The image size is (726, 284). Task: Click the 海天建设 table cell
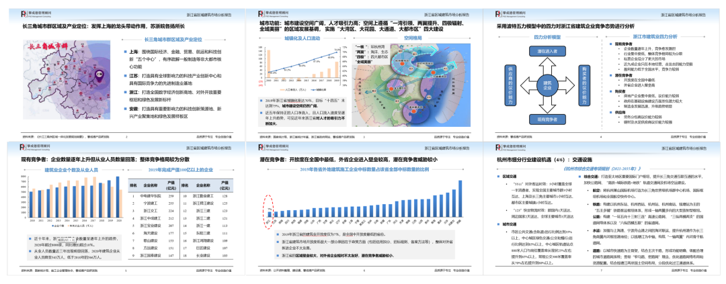click(x=151, y=233)
